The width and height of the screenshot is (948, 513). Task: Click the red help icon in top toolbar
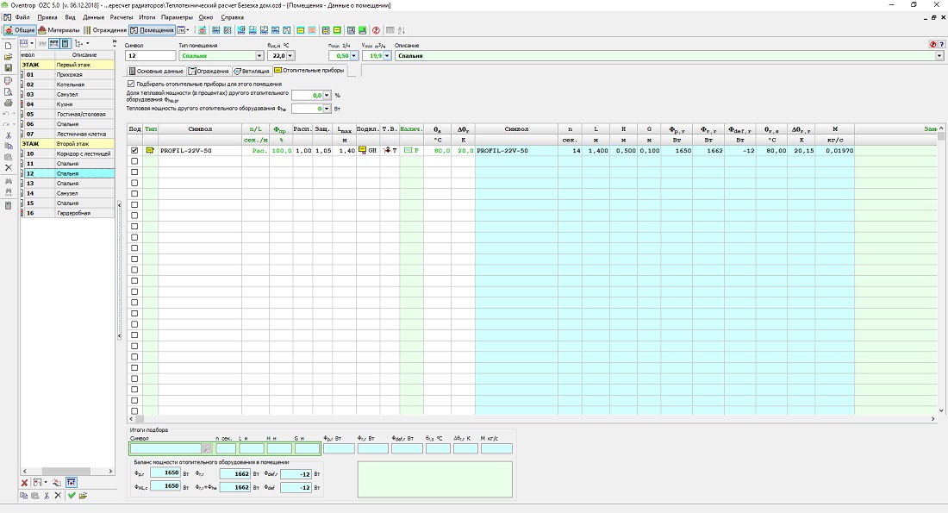click(x=376, y=30)
